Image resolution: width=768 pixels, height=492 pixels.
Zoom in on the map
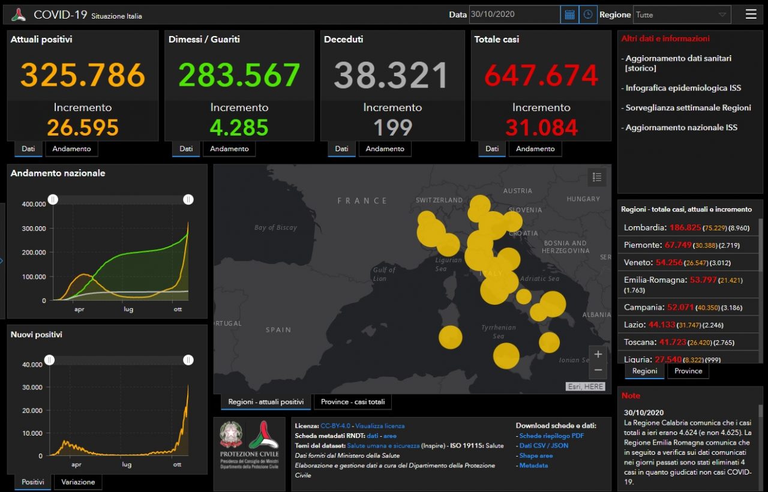click(598, 355)
